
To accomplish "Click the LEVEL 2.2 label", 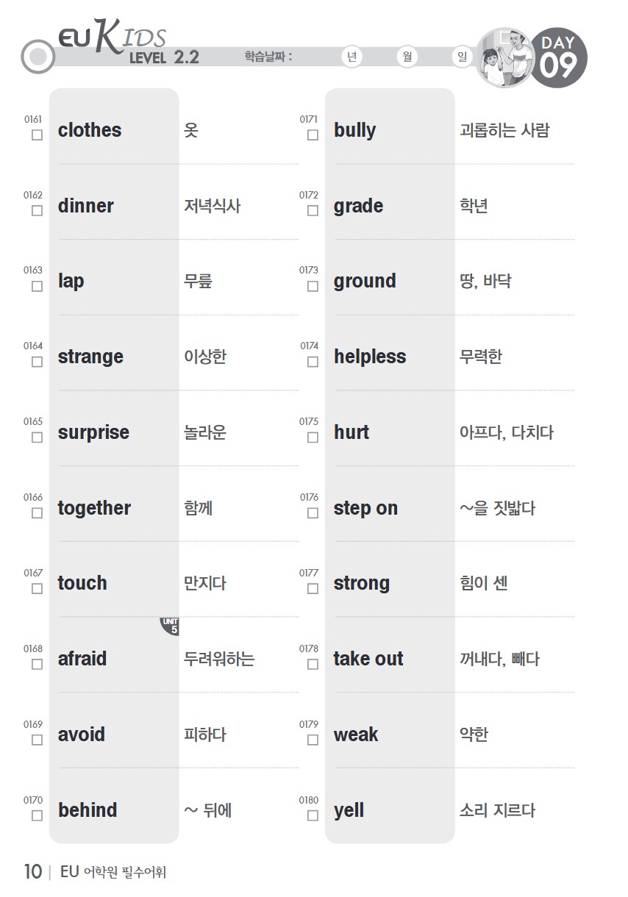I will (x=164, y=57).
